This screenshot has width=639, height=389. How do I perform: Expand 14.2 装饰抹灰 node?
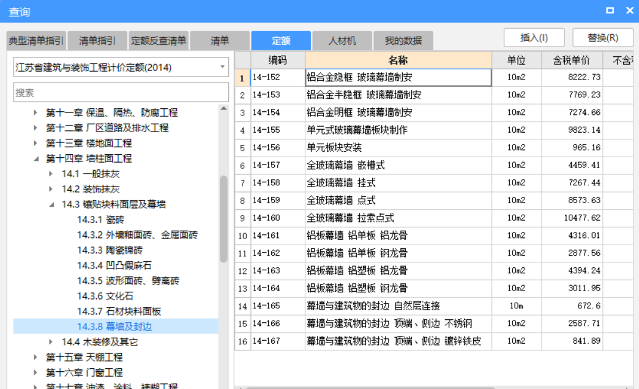pyautogui.click(x=51, y=189)
